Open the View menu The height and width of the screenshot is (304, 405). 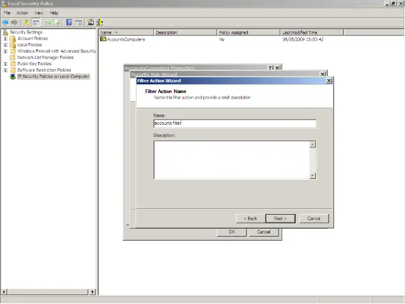pos(39,13)
